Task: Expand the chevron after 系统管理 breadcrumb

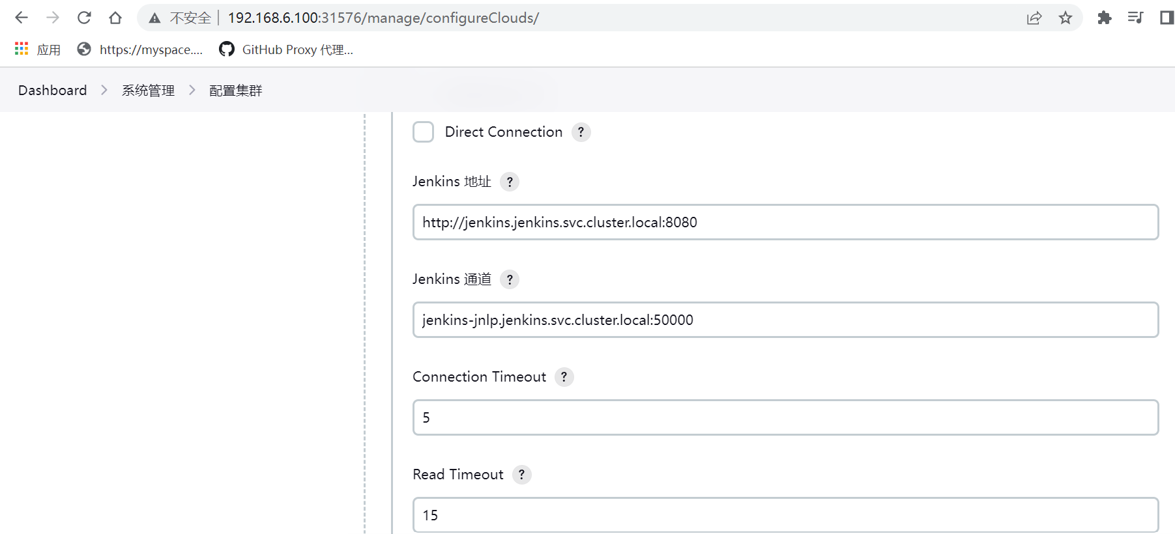Action: pos(192,91)
